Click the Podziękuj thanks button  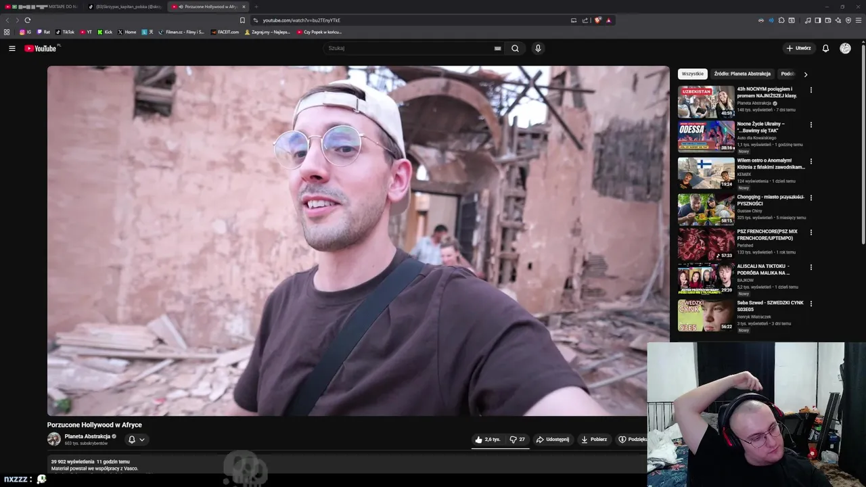pos(632,440)
